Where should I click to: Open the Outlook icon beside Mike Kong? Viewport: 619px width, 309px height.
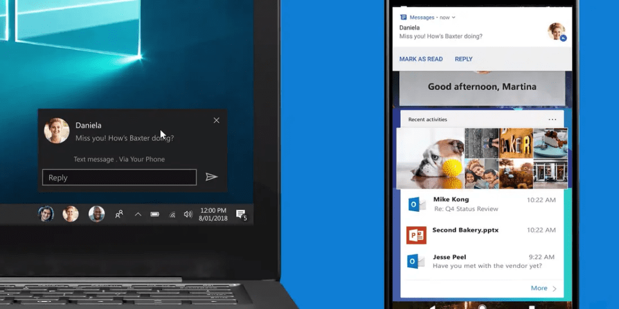[416, 204]
